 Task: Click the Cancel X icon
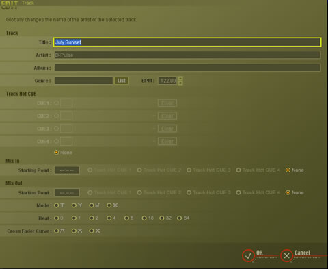pyautogui.click(x=286, y=255)
